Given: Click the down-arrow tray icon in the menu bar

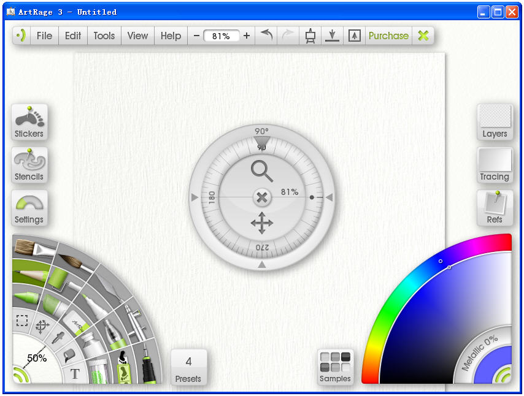Looking at the screenshot, I should pyautogui.click(x=332, y=36).
